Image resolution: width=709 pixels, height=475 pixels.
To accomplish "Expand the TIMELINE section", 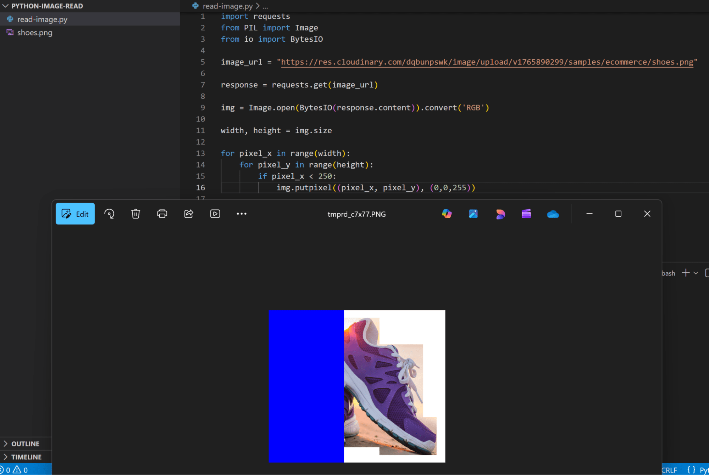I will point(26,457).
